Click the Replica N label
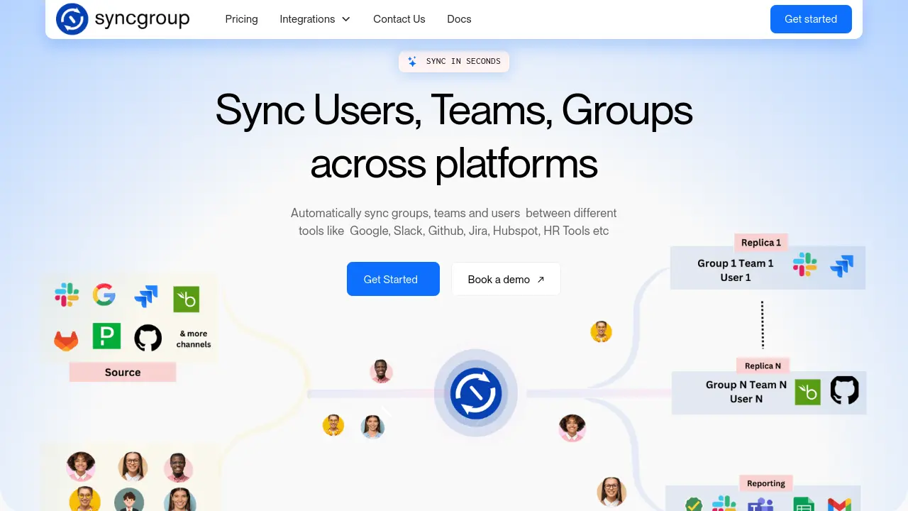 pyautogui.click(x=763, y=366)
